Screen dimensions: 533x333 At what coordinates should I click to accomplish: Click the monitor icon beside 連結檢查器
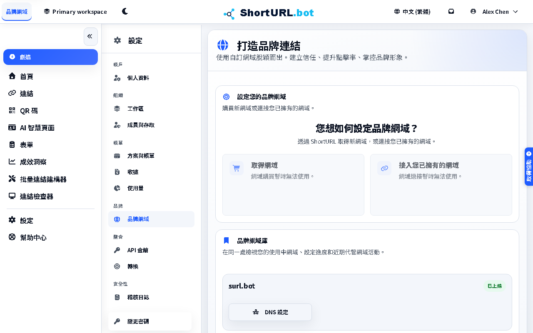(12, 196)
